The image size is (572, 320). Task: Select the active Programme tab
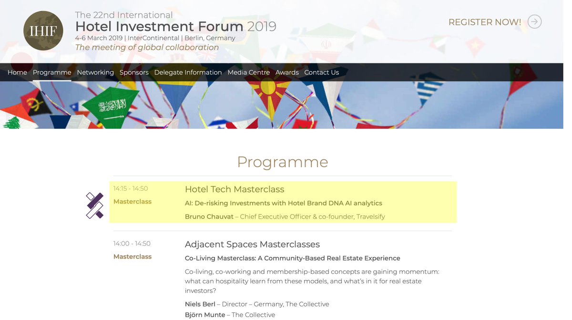pos(51,72)
